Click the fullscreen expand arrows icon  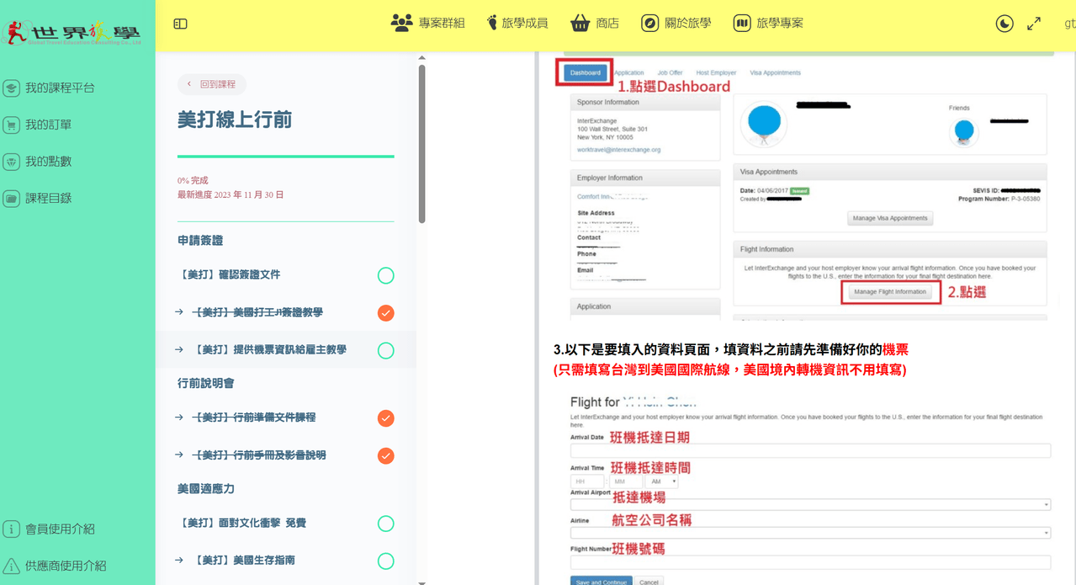pyautogui.click(x=1034, y=24)
